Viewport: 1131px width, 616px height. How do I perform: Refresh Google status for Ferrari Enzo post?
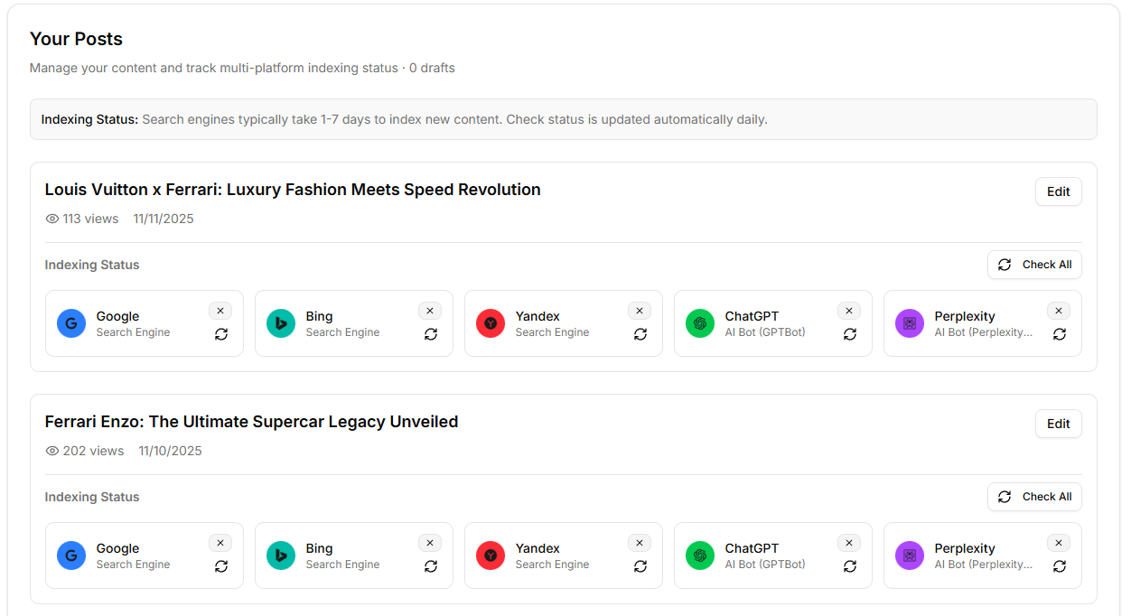pyautogui.click(x=221, y=566)
